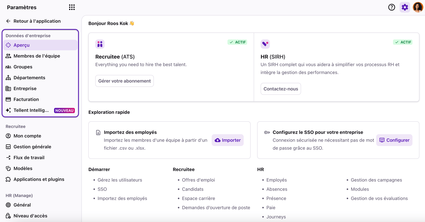Open Facturation page

coord(40,99)
